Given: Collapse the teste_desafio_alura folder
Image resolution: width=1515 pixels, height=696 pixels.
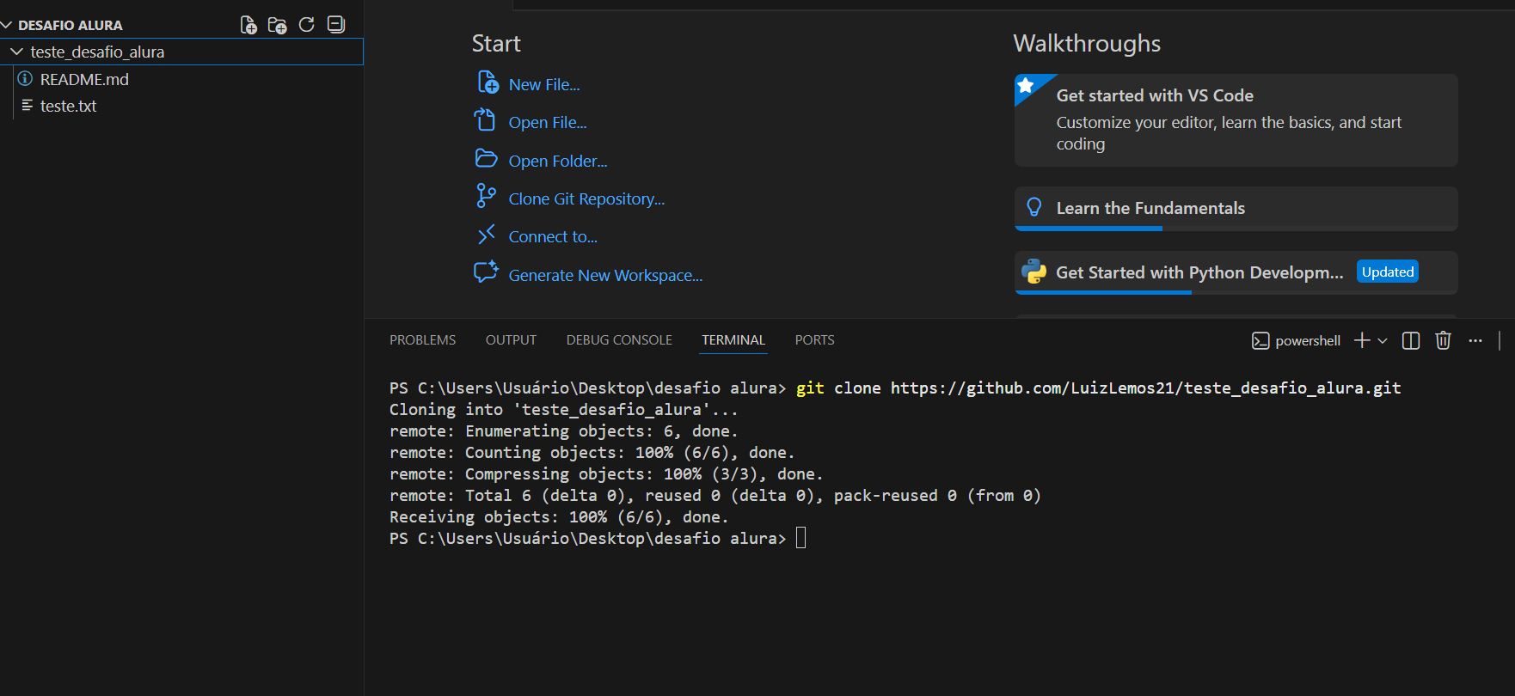Looking at the screenshot, I should (x=16, y=52).
